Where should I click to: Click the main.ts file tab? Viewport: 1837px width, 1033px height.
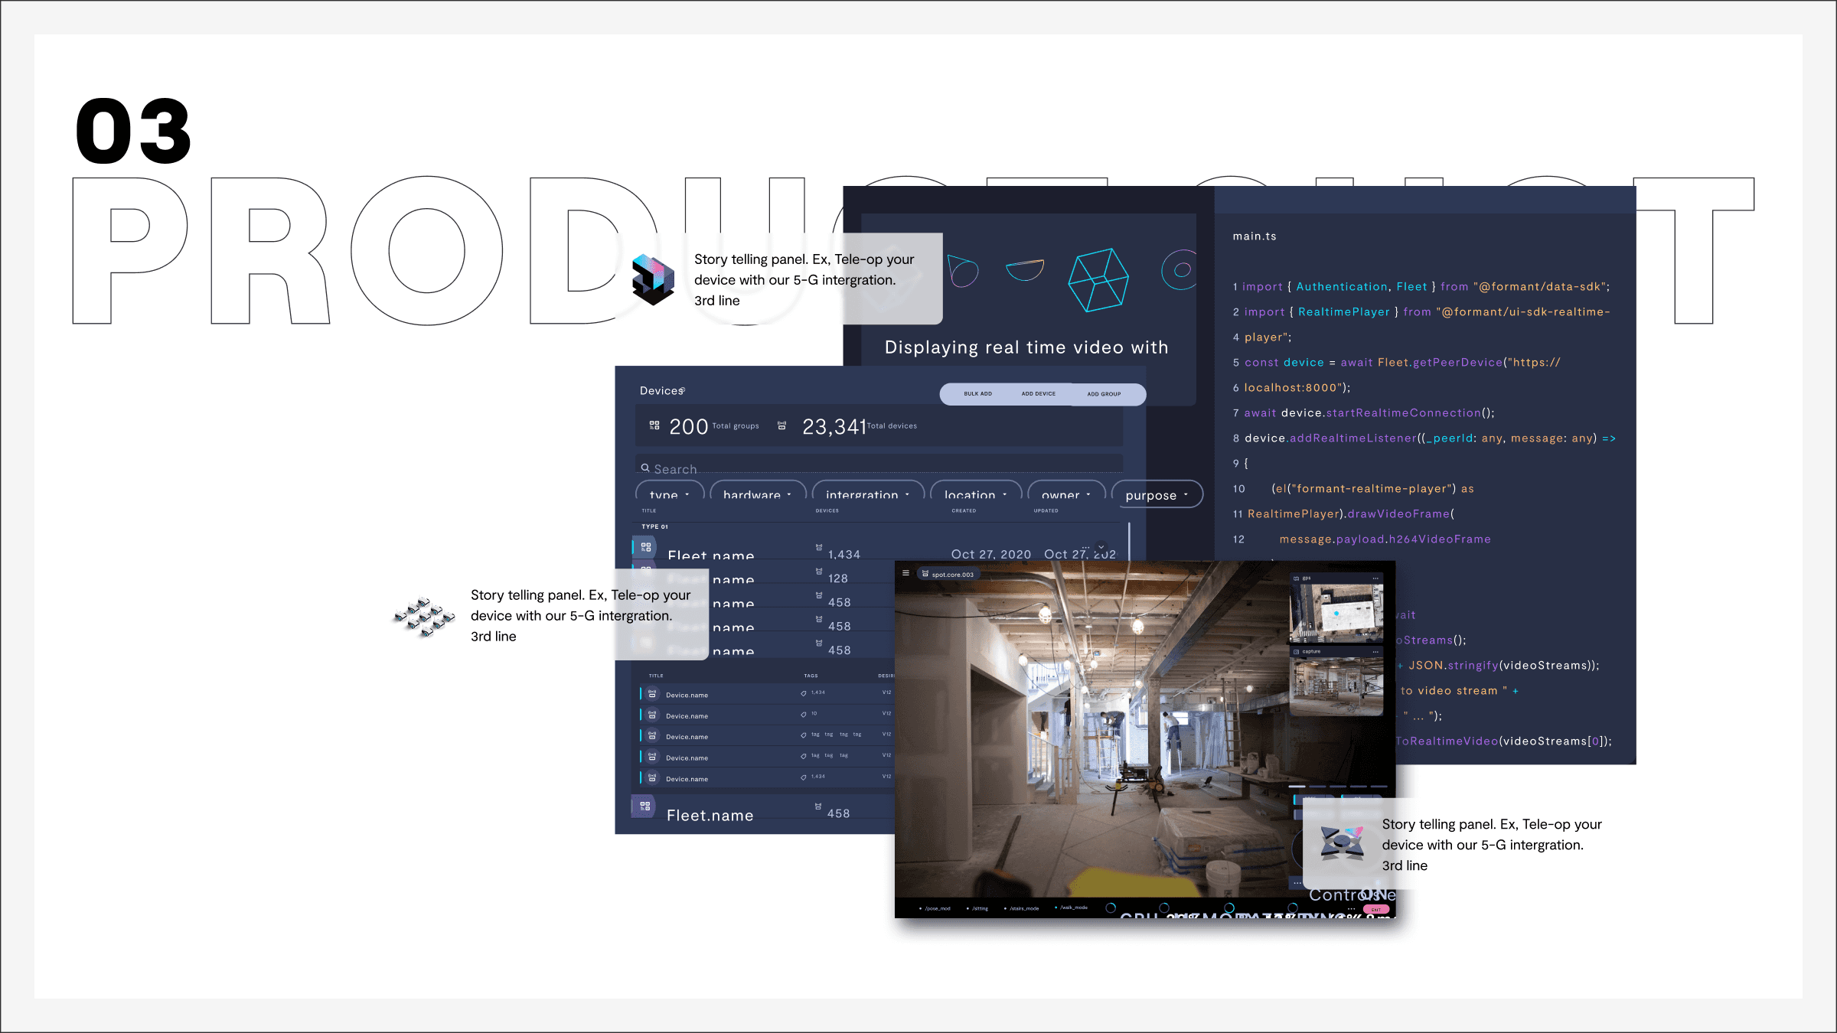(x=1254, y=236)
